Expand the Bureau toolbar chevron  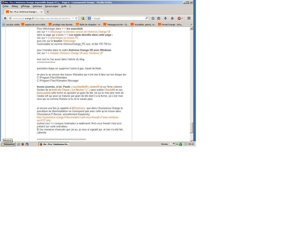174,144
